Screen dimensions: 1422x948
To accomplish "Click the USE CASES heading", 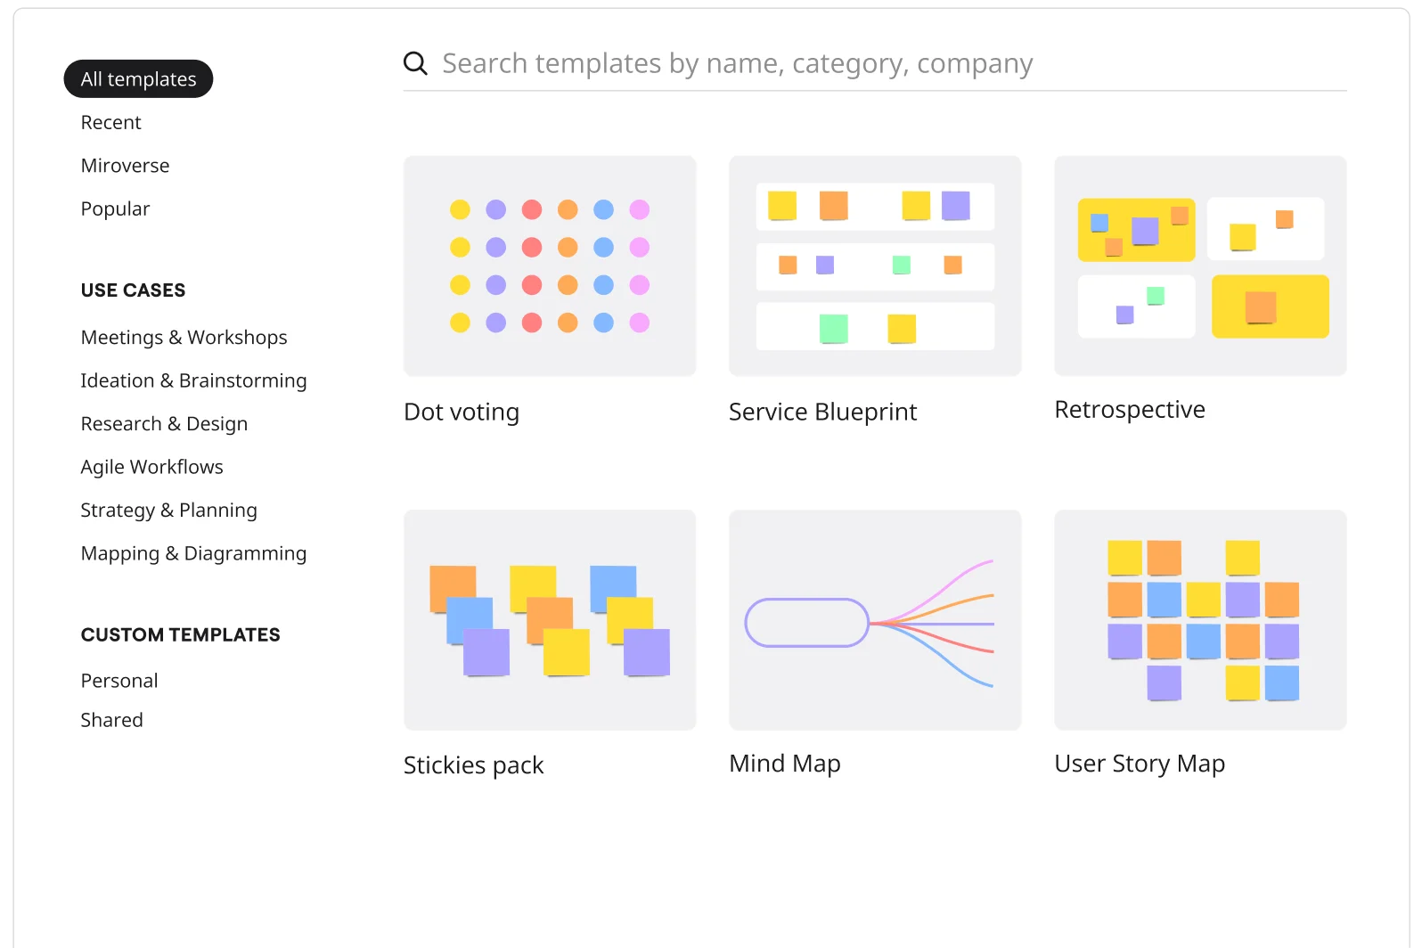I will pyautogui.click(x=133, y=290).
